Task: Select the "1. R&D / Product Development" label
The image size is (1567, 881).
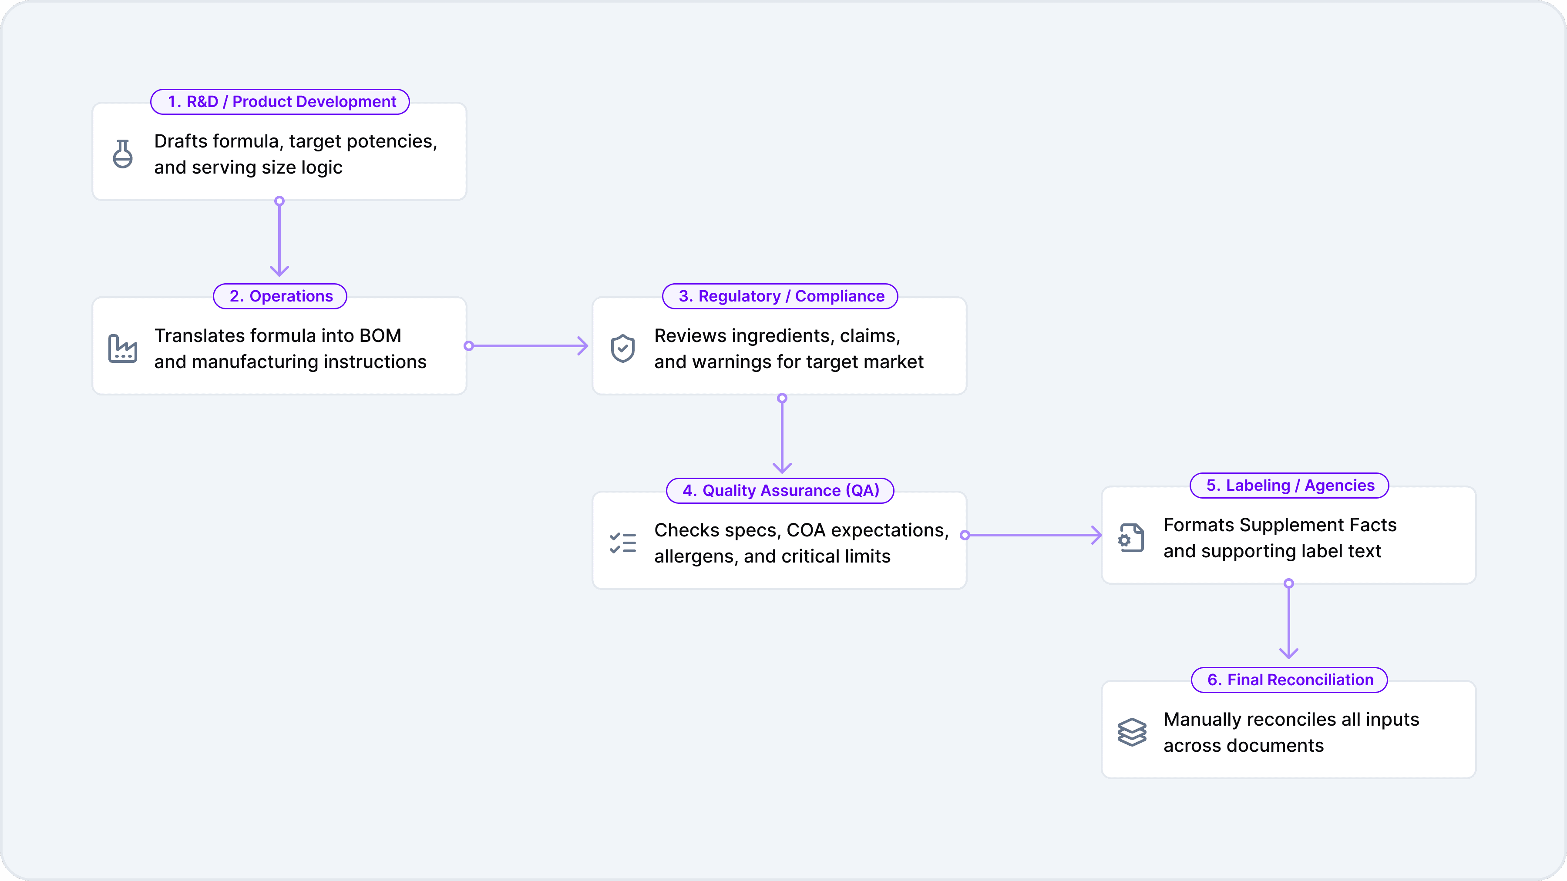Action: (280, 101)
